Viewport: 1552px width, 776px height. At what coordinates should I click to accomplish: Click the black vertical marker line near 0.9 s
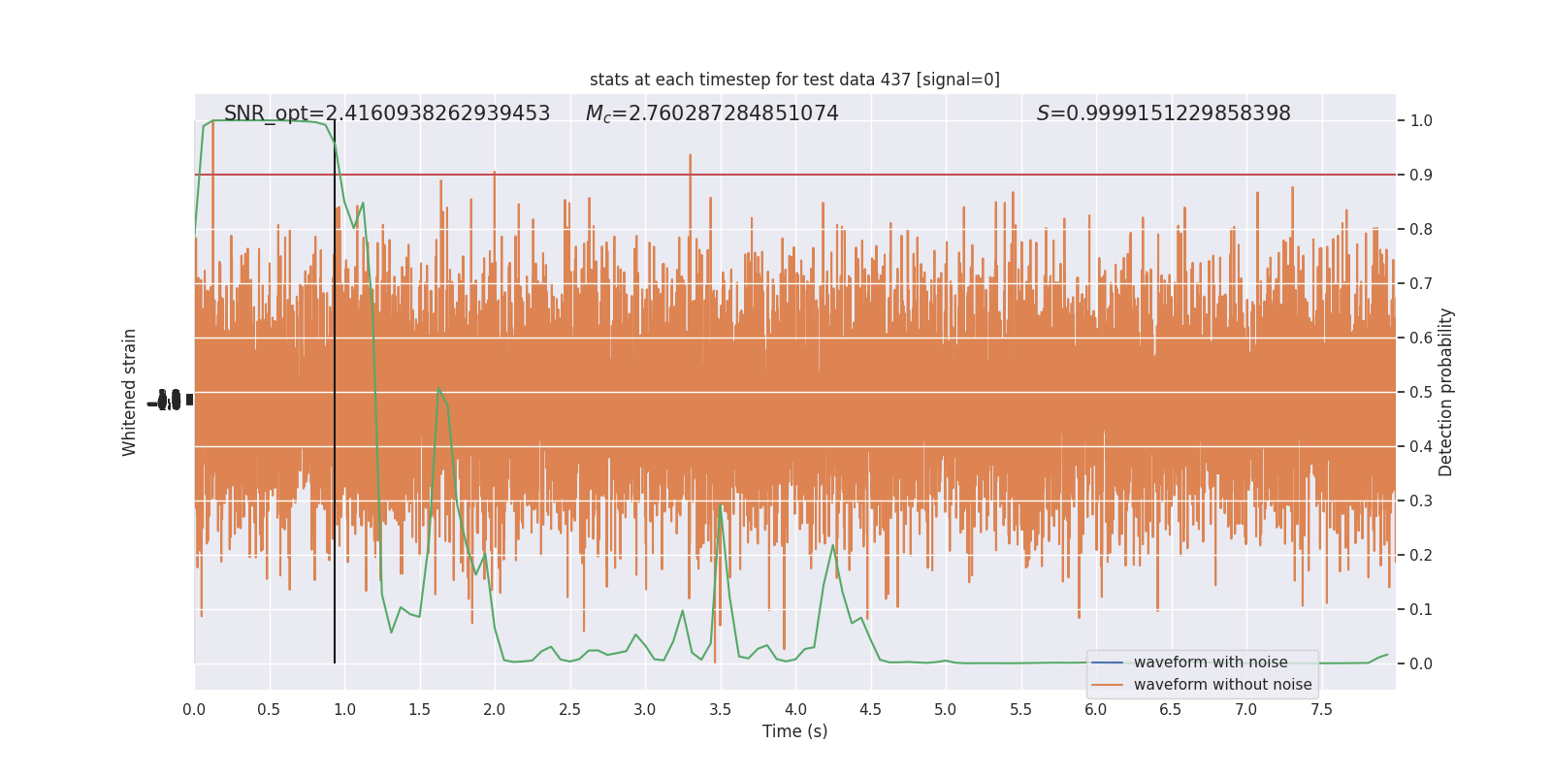[335, 392]
